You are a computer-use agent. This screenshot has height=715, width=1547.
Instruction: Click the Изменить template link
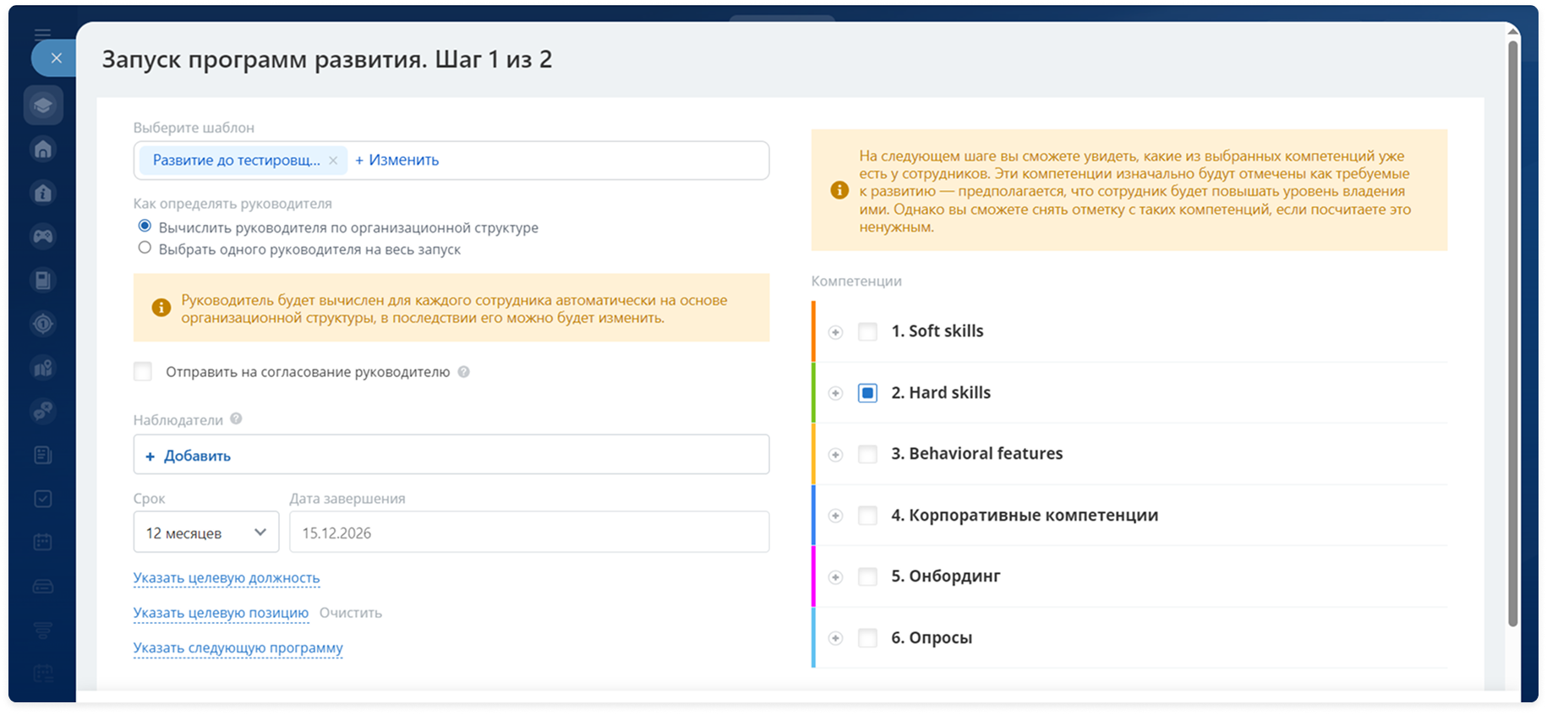pyautogui.click(x=397, y=161)
